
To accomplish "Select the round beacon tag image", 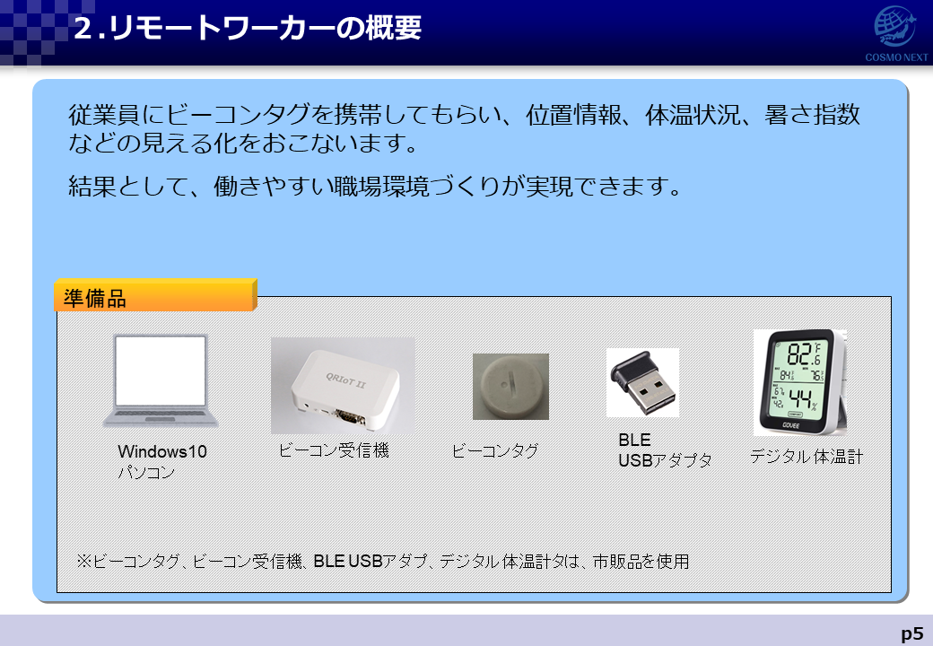I will 510,387.
